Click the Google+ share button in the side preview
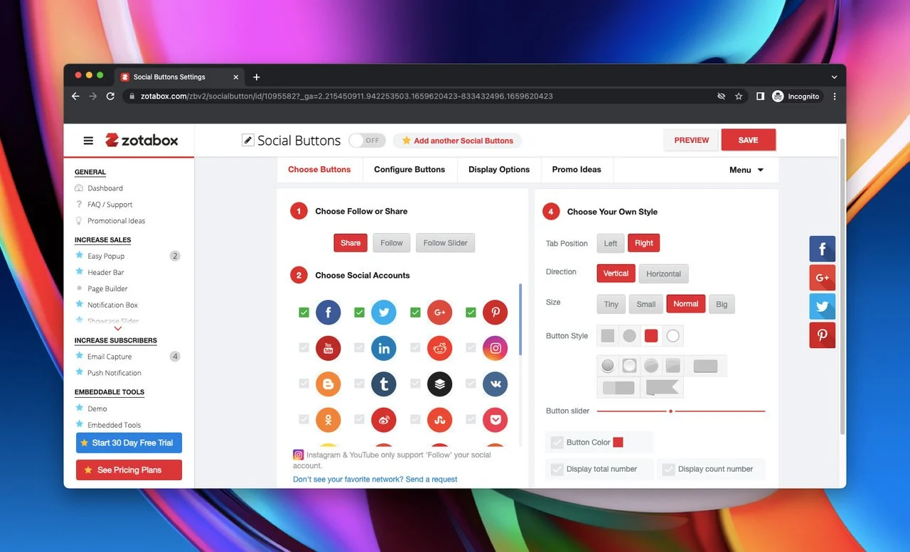 coord(823,278)
